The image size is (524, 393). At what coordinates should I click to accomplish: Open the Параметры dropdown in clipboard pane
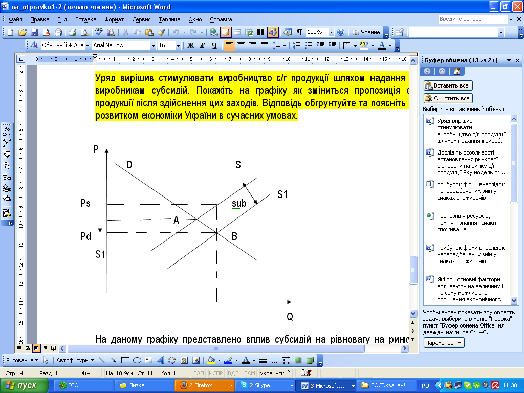(444, 343)
